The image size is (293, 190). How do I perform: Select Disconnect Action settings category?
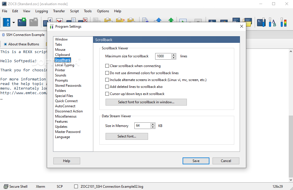pos(69,111)
